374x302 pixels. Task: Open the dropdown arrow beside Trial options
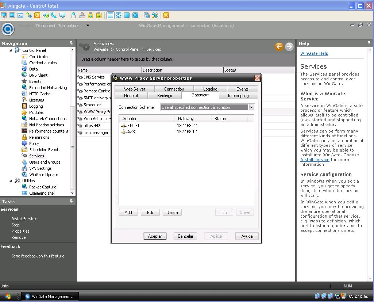coord(88,25)
